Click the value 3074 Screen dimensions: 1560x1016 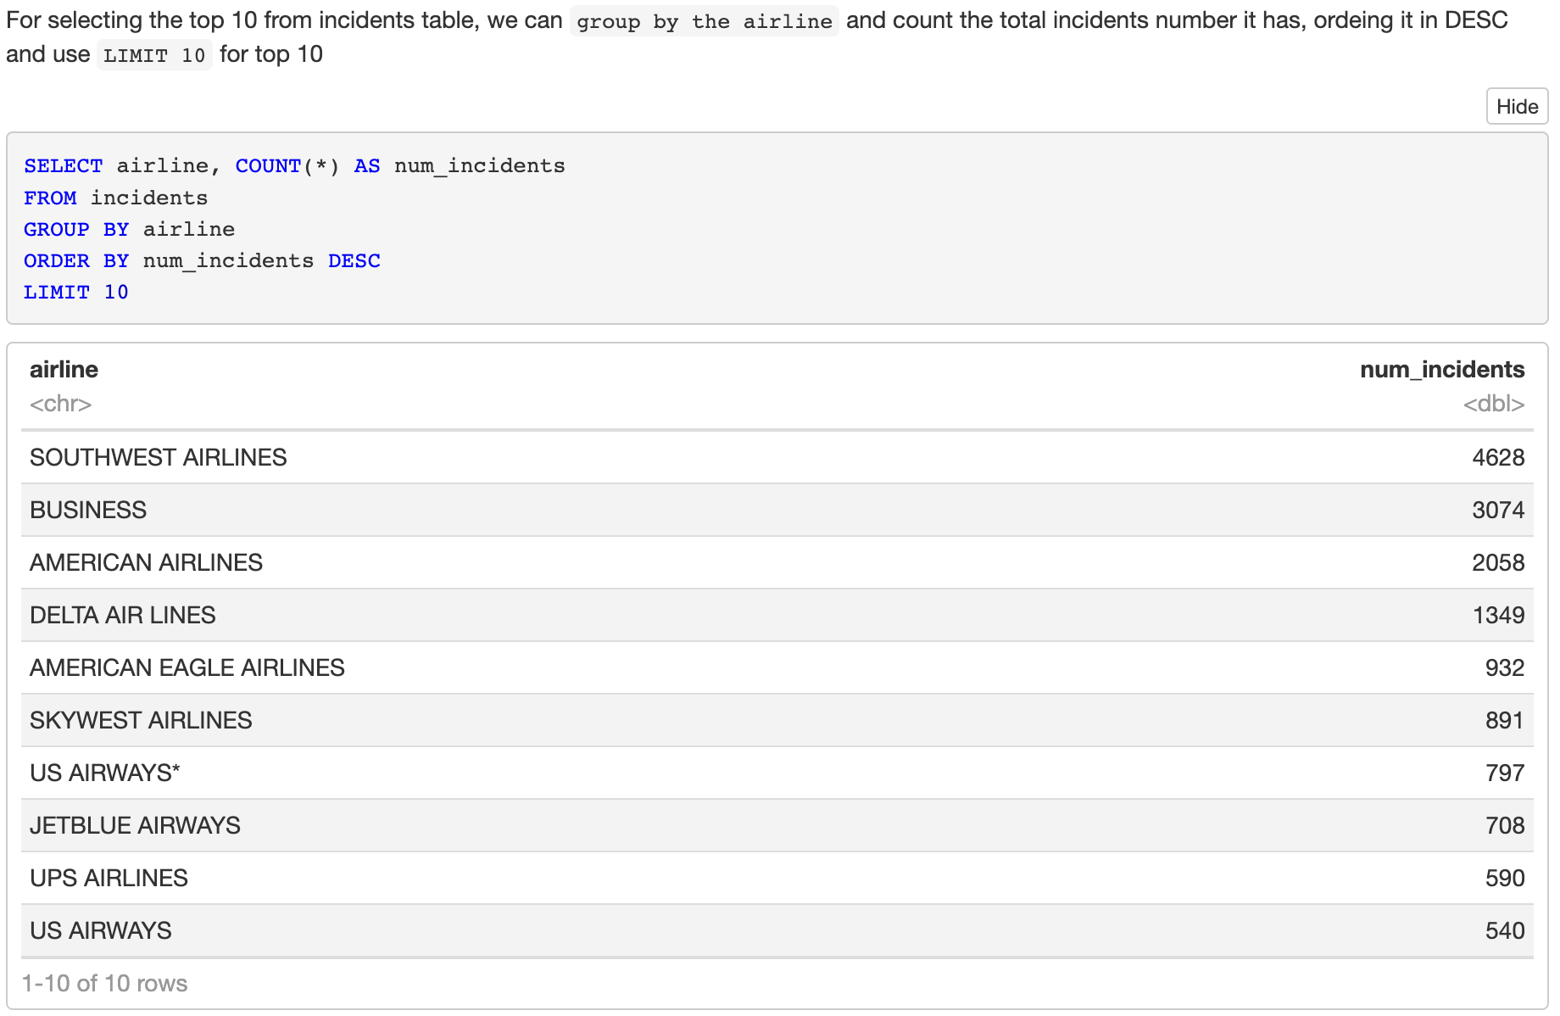1498,510
